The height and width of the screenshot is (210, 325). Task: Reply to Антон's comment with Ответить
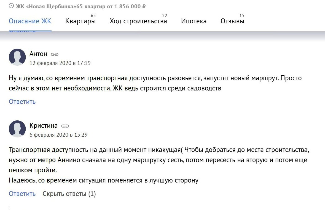pyautogui.click(x=22, y=101)
